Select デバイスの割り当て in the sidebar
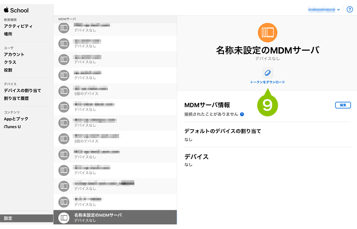Viewport: 357px width, 229px height. (x=22, y=91)
